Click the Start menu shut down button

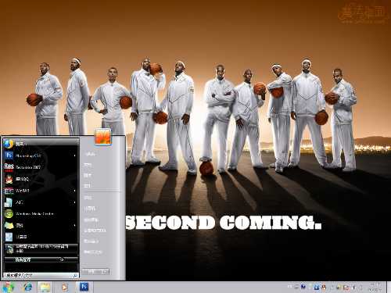click(91, 272)
